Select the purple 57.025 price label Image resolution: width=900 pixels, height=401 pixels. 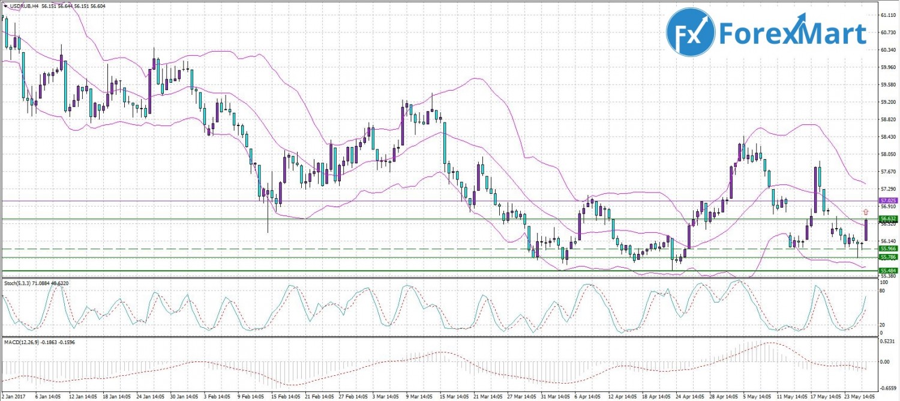click(888, 200)
